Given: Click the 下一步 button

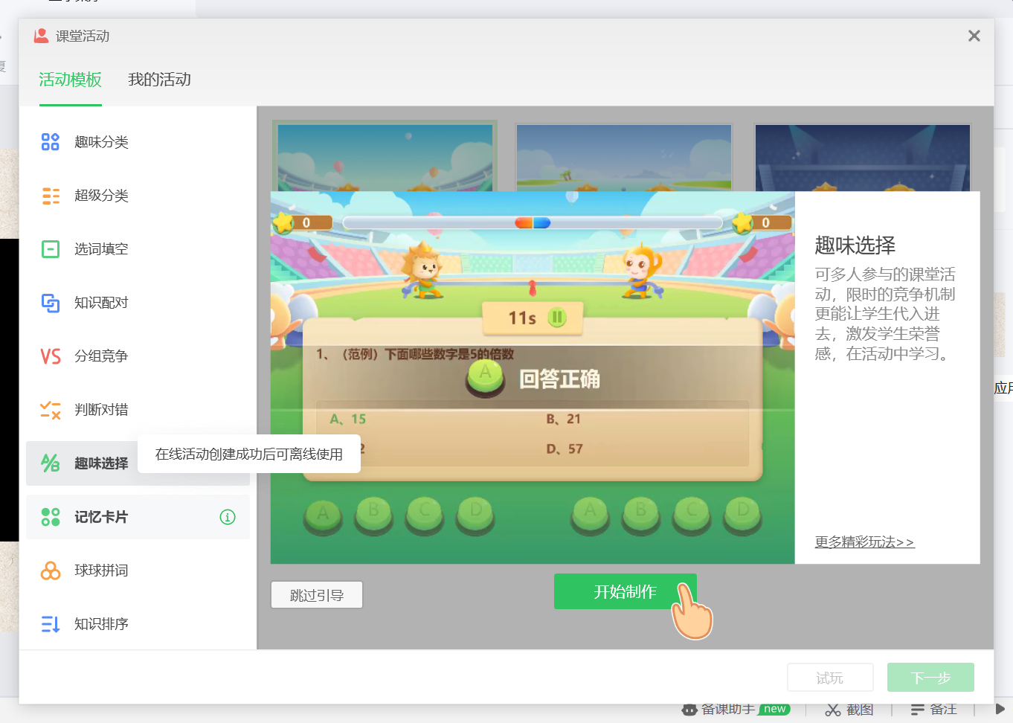Looking at the screenshot, I should pyautogui.click(x=930, y=678).
